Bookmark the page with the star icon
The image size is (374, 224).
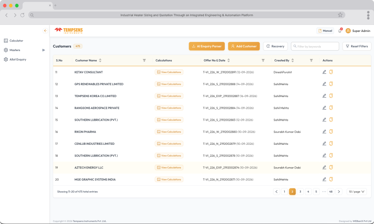point(340,15)
